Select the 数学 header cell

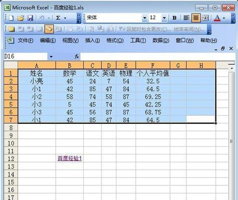[x=70, y=73]
